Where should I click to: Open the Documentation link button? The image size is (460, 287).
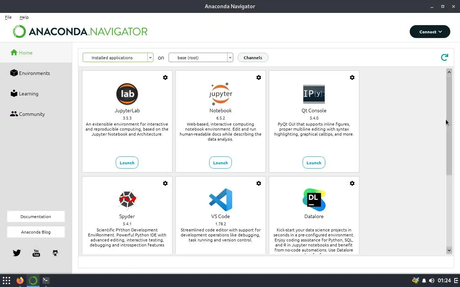pyautogui.click(x=36, y=217)
